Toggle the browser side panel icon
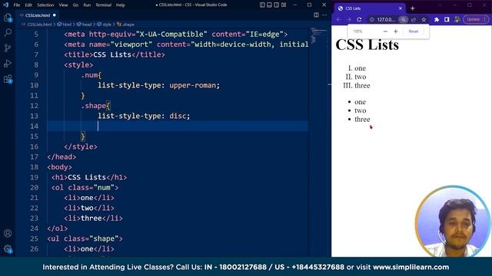The image size is (492, 276). [447, 19]
